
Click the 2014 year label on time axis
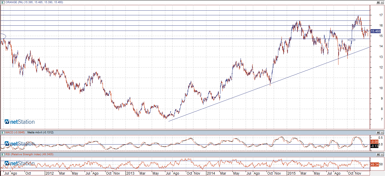(211, 173)
